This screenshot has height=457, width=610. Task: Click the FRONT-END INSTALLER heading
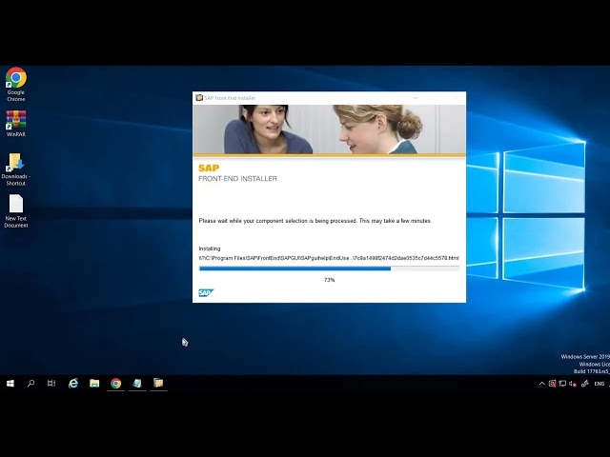[x=237, y=179]
